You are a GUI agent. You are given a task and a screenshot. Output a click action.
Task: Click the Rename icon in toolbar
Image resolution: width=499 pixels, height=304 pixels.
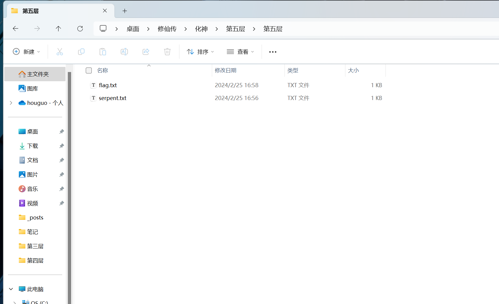[x=124, y=52]
